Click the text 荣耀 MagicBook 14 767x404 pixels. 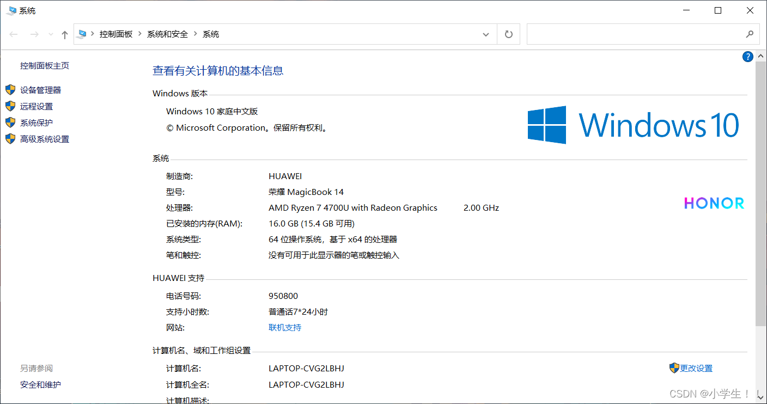(306, 192)
